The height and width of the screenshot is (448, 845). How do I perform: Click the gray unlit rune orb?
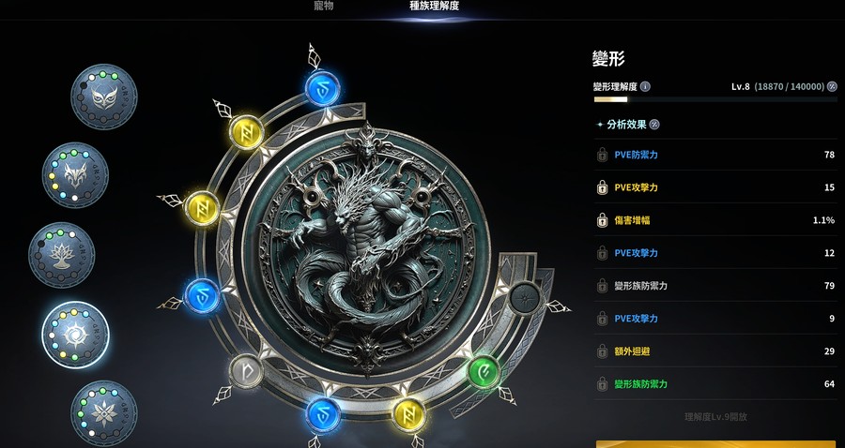pyautogui.click(x=246, y=371)
